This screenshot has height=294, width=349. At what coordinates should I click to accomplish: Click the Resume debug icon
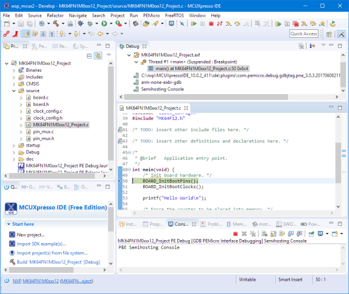click(x=193, y=23)
